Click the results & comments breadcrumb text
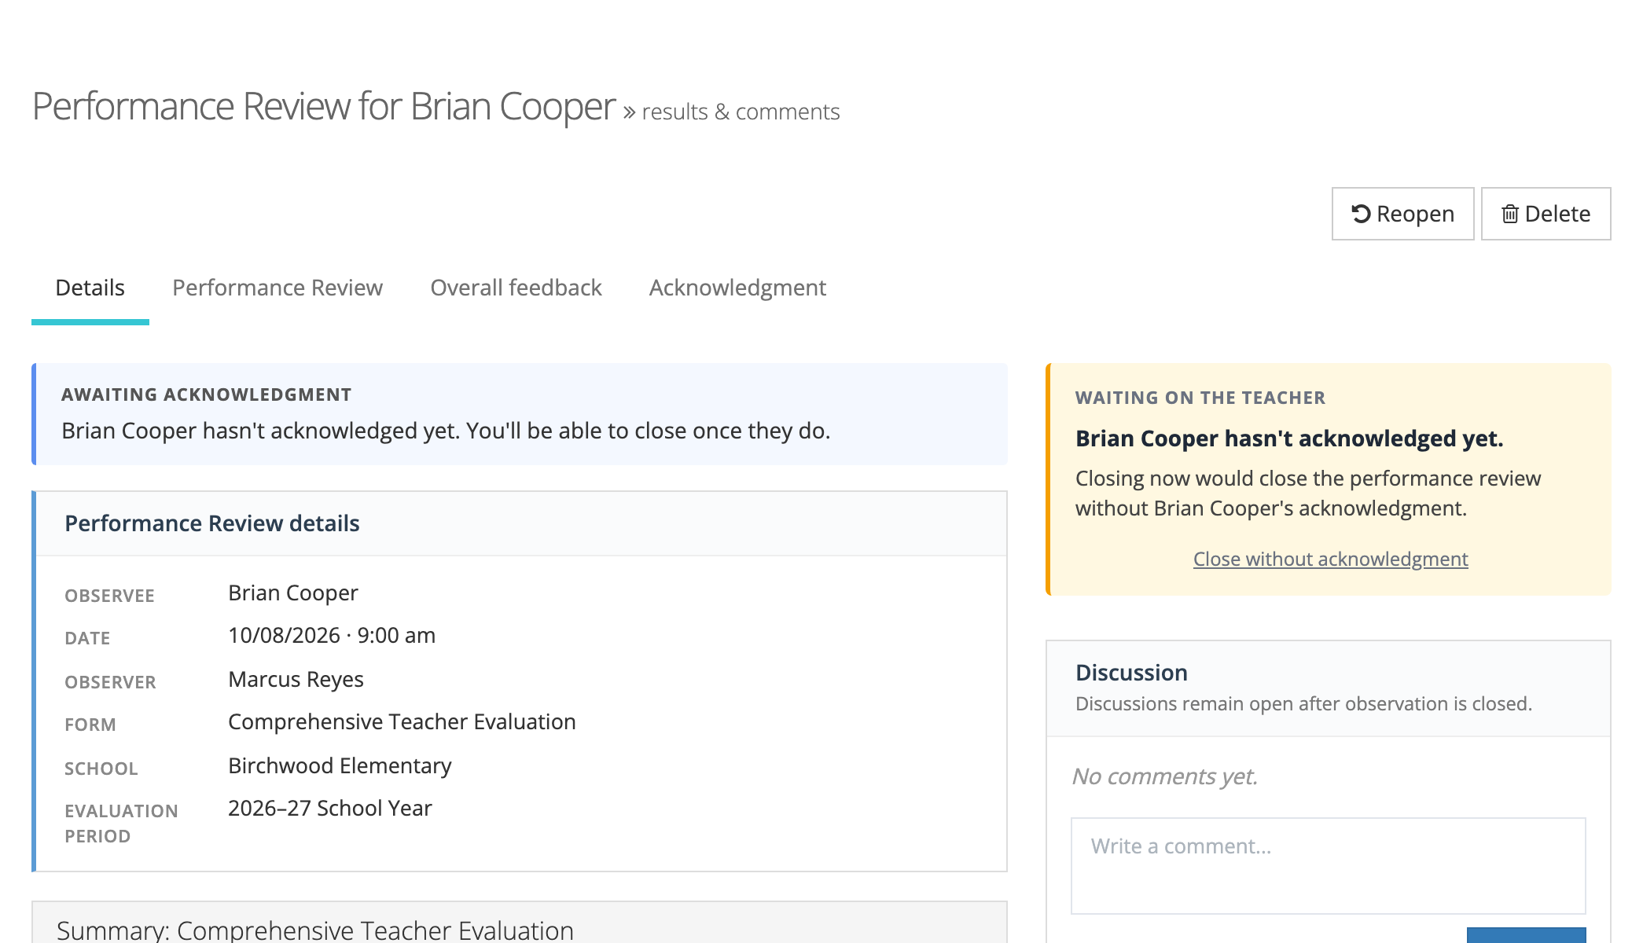The height and width of the screenshot is (943, 1643). coord(741,112)
